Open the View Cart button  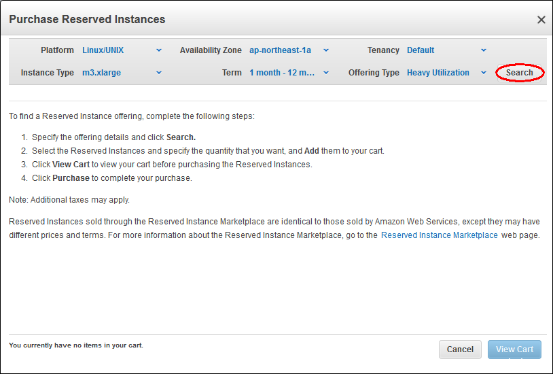(514, 350)
